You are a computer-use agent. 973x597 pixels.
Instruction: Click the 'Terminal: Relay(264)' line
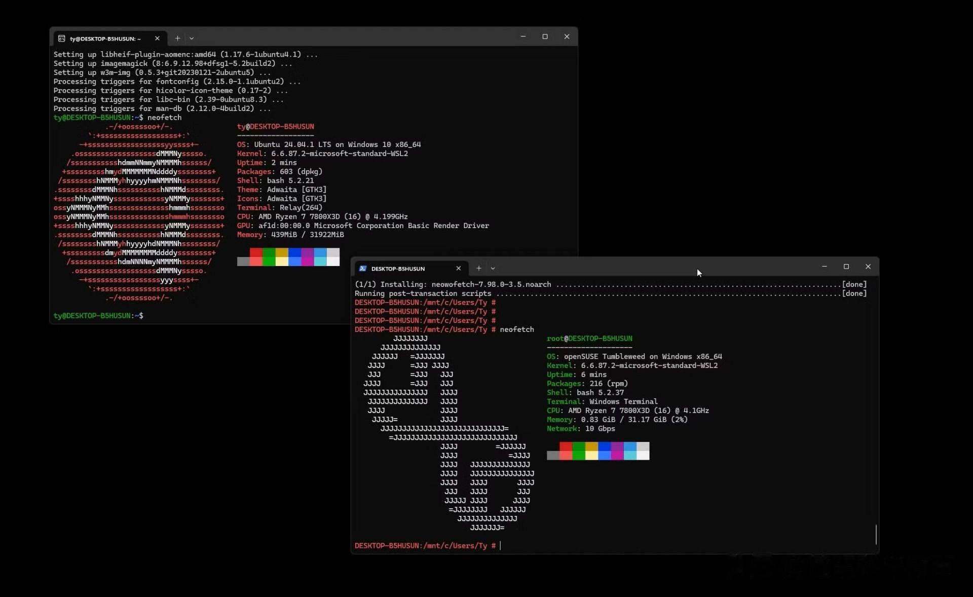coord(280,208)
